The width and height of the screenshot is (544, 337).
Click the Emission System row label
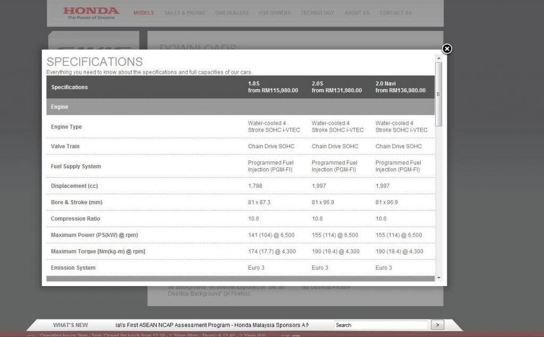[x=73, y=267]
